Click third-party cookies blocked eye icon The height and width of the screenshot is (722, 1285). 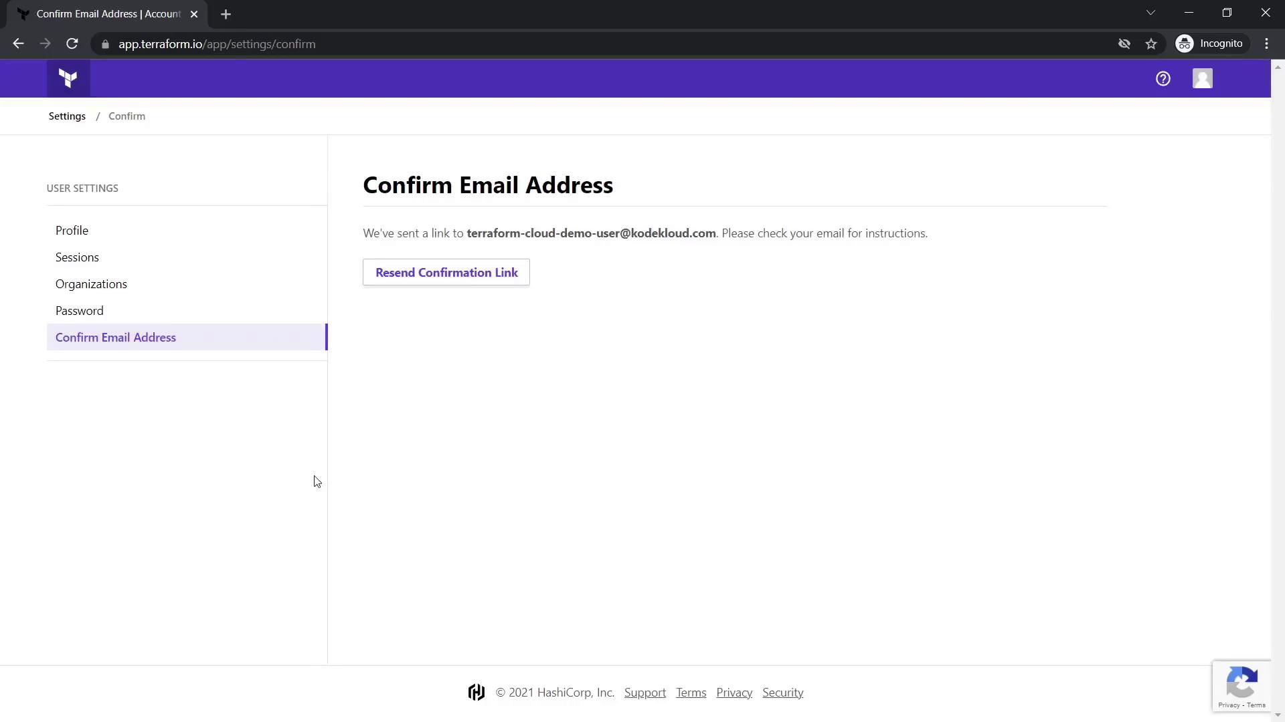tap(1124, 44)
